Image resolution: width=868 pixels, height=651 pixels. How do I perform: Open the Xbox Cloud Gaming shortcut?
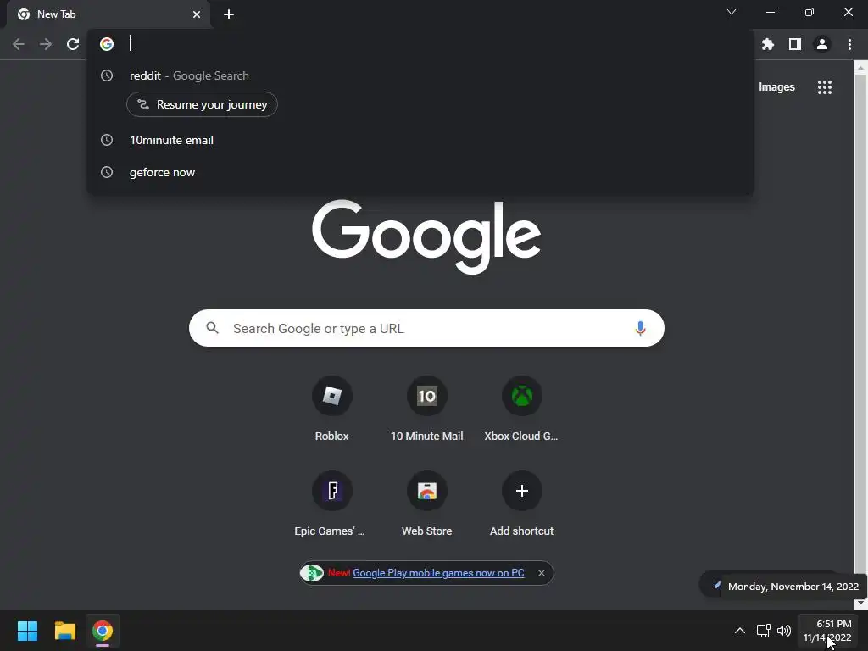coord(521,409)
